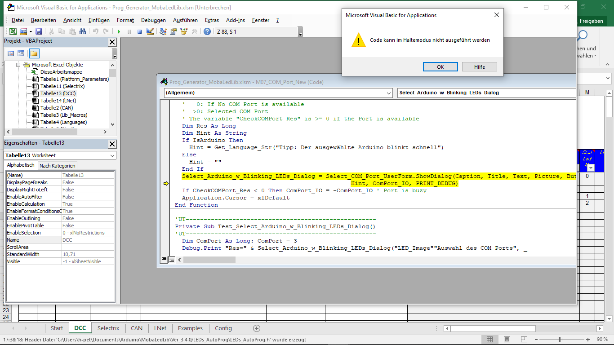Toggle folders view in Project panel
Screen dimensions: 614x345
click(34, 53)
